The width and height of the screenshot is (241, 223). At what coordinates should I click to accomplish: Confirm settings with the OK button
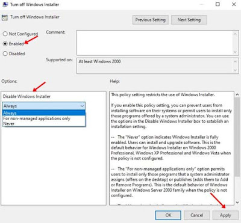pos(168,215)
